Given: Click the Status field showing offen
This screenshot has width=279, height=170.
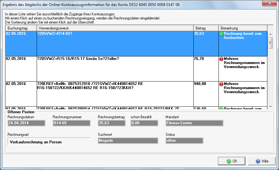Looking at the screenshot, I should [x=184, y=141].
